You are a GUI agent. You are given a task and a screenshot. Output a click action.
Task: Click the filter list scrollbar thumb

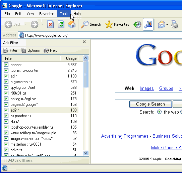click(86, 74)
